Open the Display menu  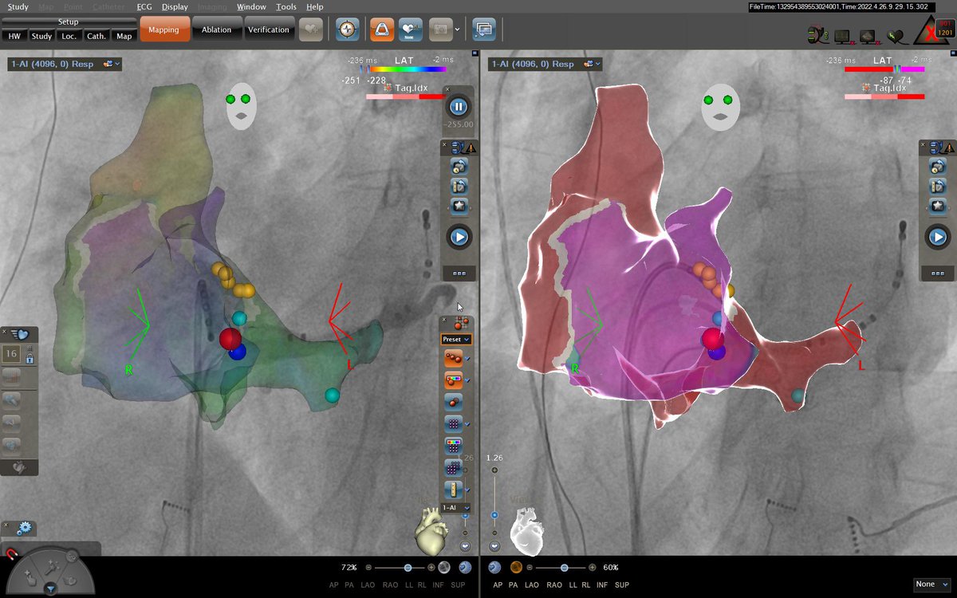tap(175, 6)
